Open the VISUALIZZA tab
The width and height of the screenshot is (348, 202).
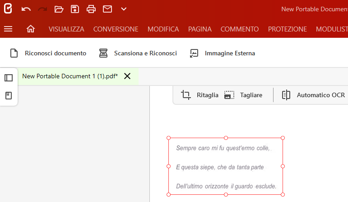66,29
